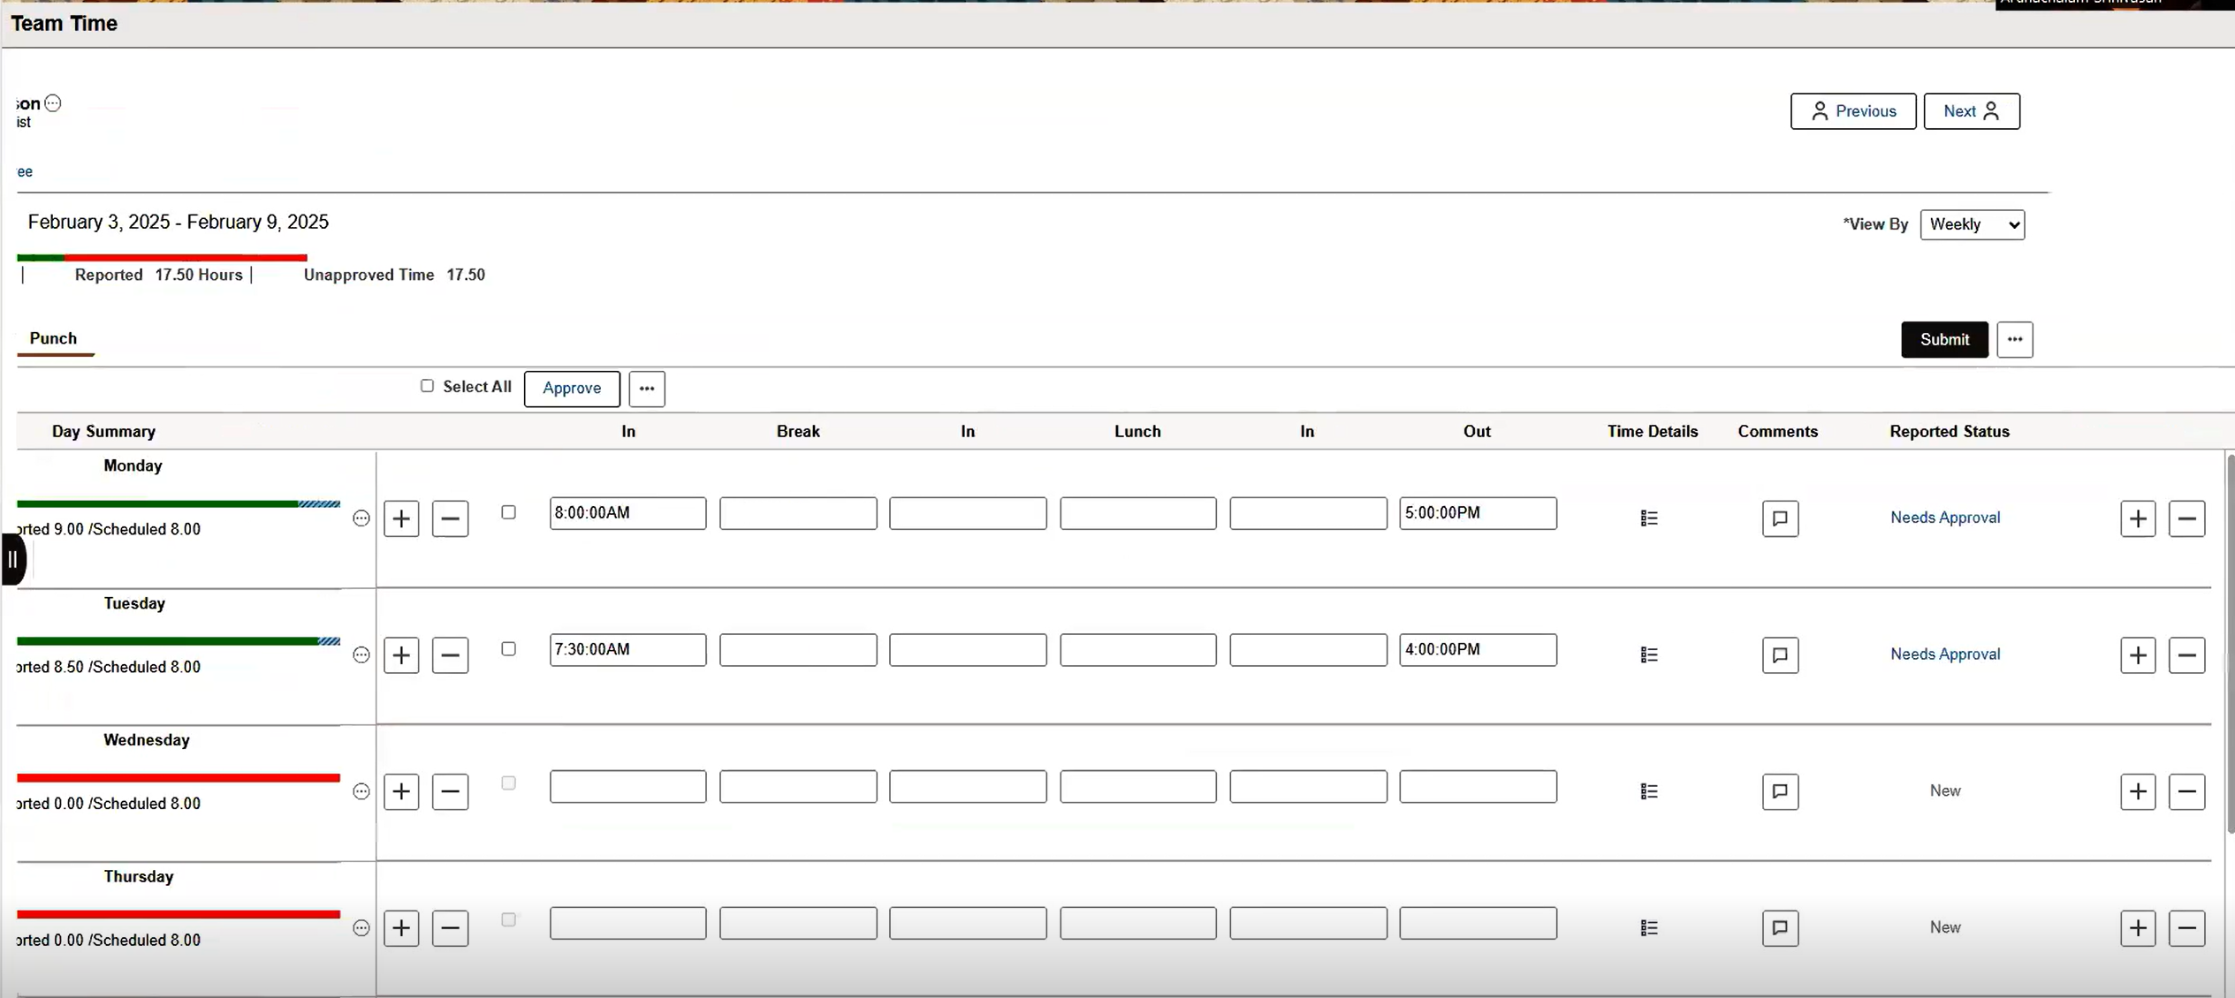
Task: Delete Tuesday's row with the left minus button
Action: 450,655
